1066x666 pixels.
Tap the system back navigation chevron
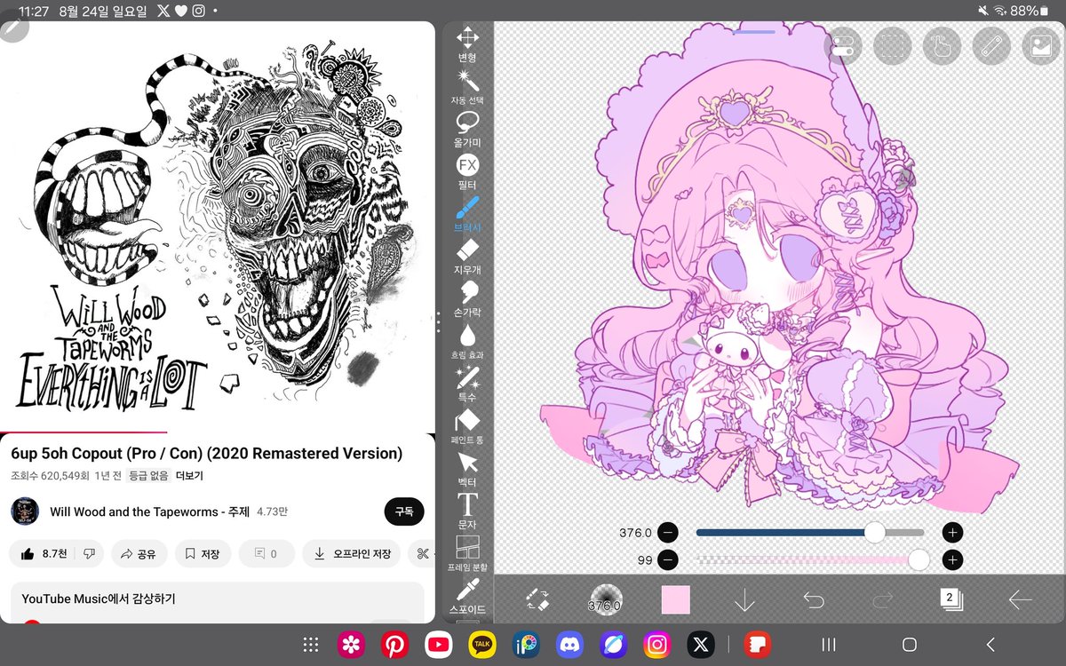990,645
